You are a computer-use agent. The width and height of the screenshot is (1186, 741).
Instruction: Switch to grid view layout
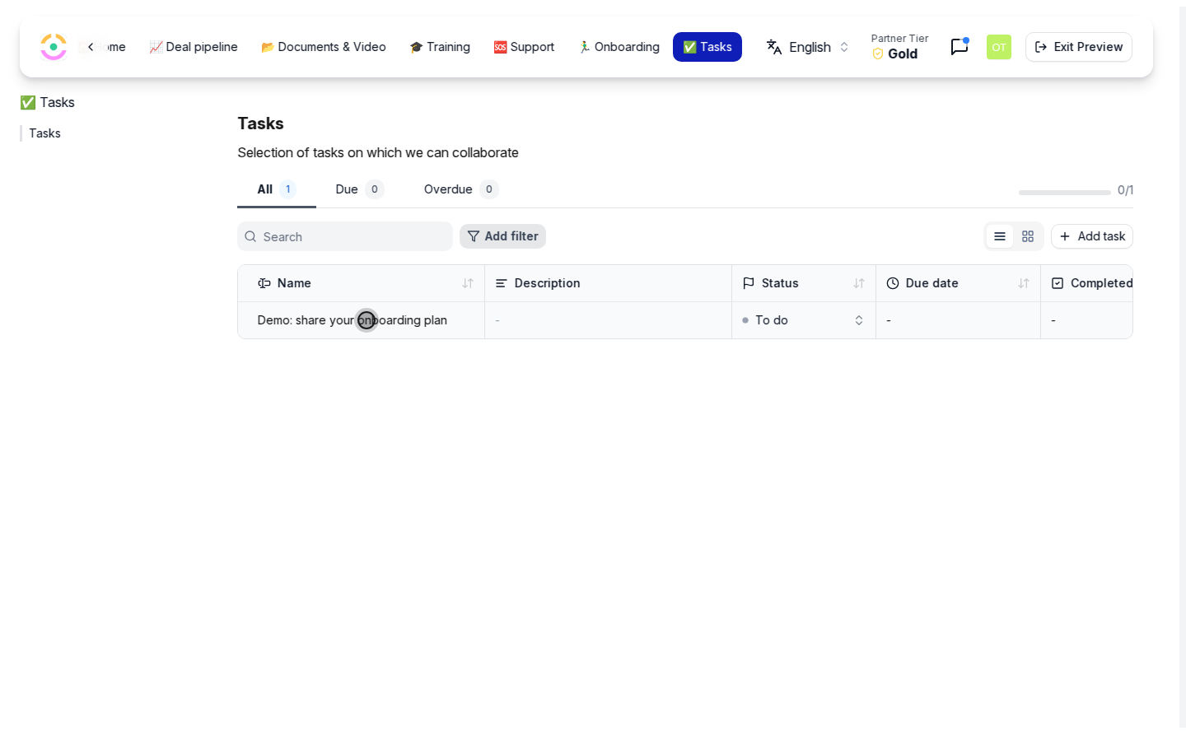1028,236
